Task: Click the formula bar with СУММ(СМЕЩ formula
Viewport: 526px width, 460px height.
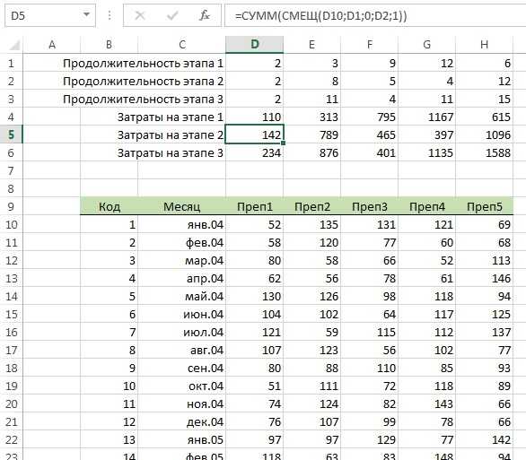Action: [x=375, y=16]
